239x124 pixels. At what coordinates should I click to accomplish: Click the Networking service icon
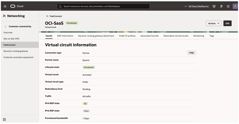(4, 16)
